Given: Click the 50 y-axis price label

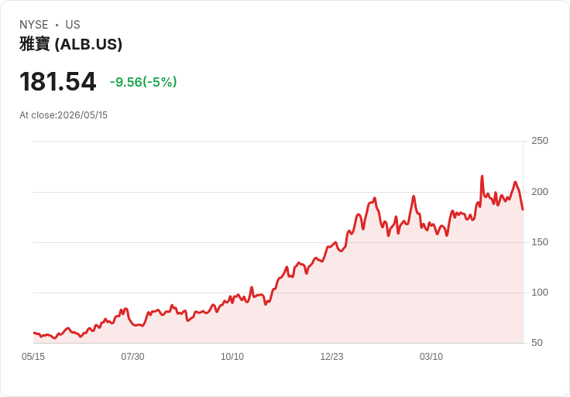Looking at the screenshot, I should click(x=537, y=343).
